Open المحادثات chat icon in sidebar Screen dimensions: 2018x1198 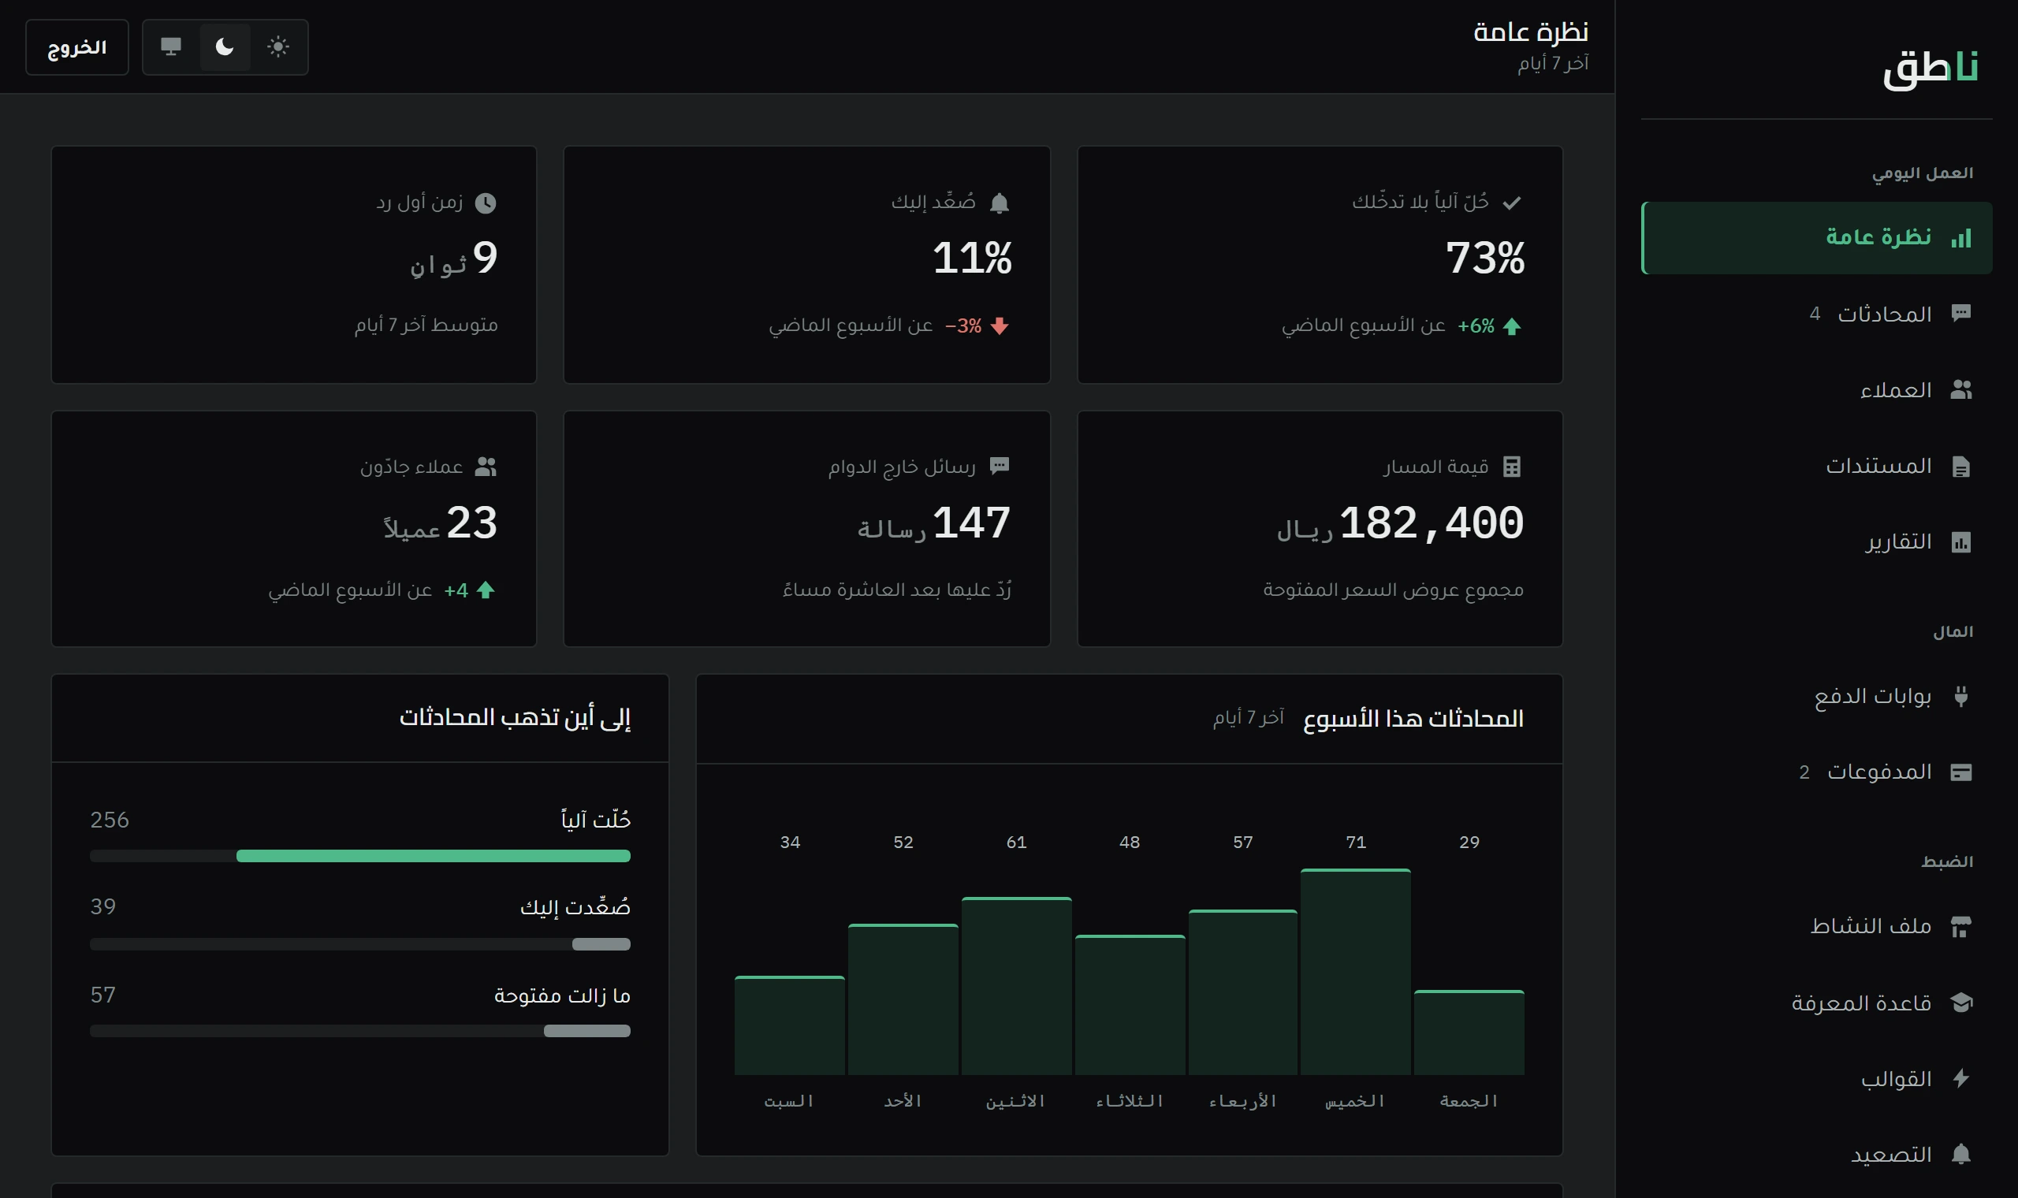(x=1960, y=313)
